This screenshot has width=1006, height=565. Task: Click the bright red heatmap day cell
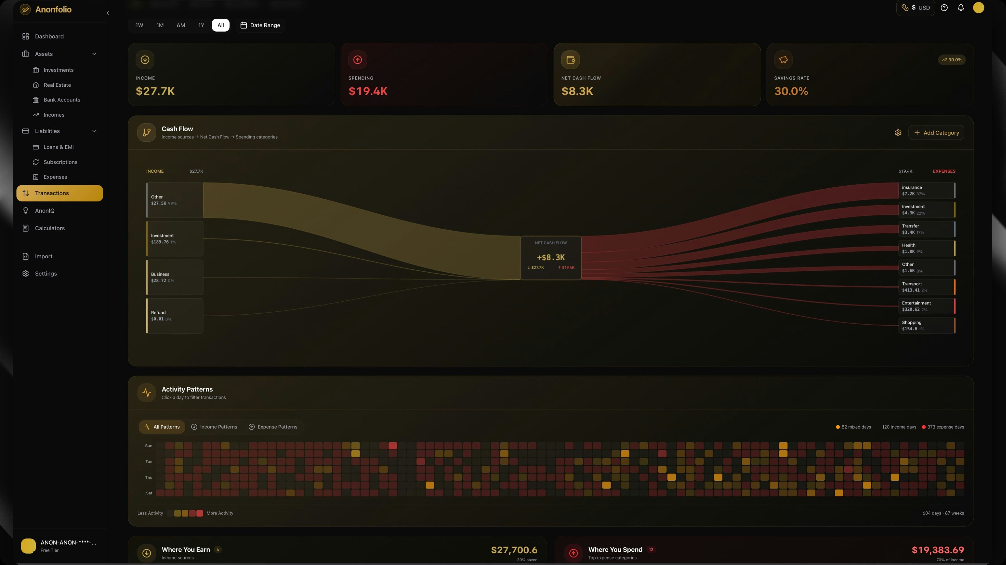tap(393, 446)
